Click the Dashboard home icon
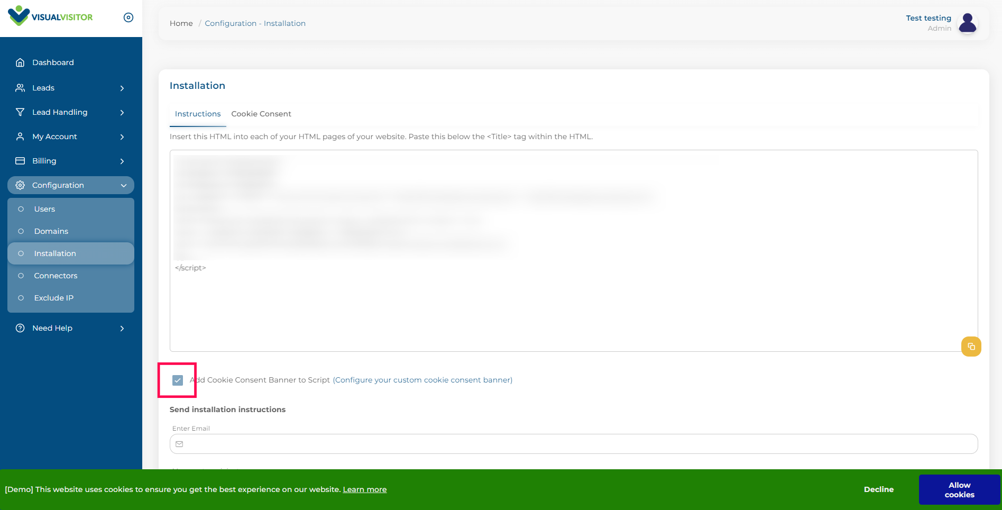Screen dimensions: 1002x510 pos(20,62)
